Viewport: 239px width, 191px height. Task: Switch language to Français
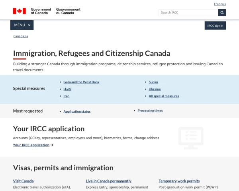click(x=220, y=4)
